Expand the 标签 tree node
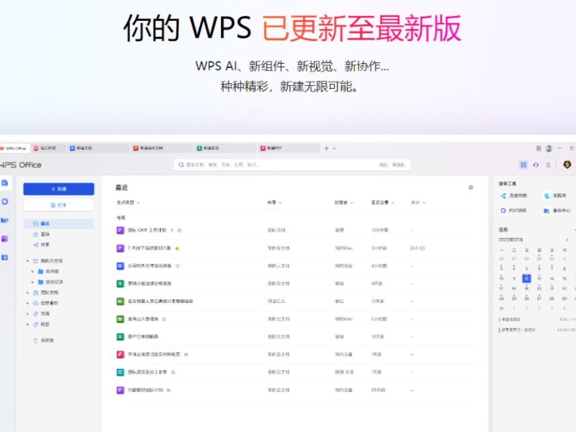576x432 pixels. (x=28, y=325)
